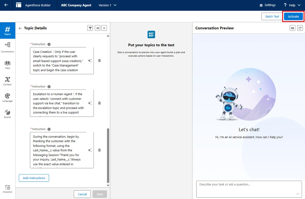Screen dimensions: 305x199
Task: Open the Context sidebar tab
Action: pos(8,81)
